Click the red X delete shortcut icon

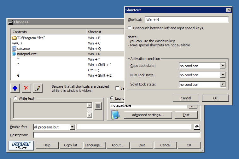tap(26, 88)
